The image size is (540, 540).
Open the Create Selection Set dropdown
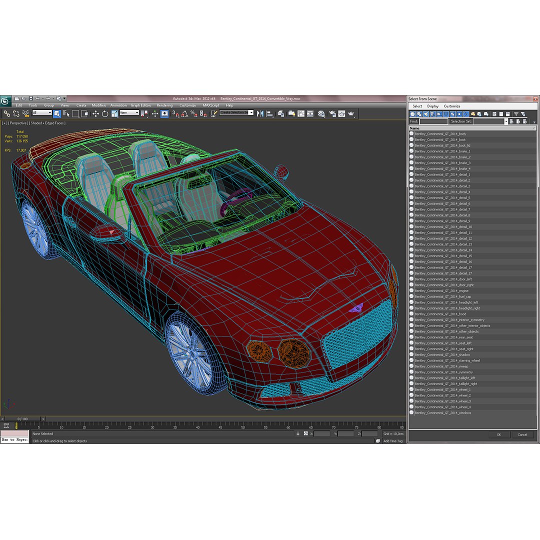pyautogui.click(x=236, y=112)
